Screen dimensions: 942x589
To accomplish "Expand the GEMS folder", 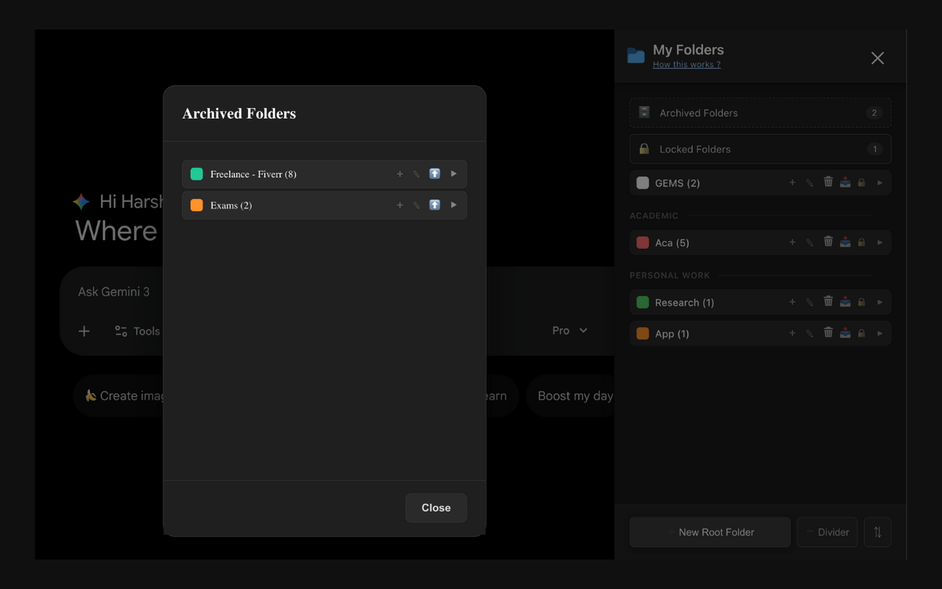I will [880, 182].
